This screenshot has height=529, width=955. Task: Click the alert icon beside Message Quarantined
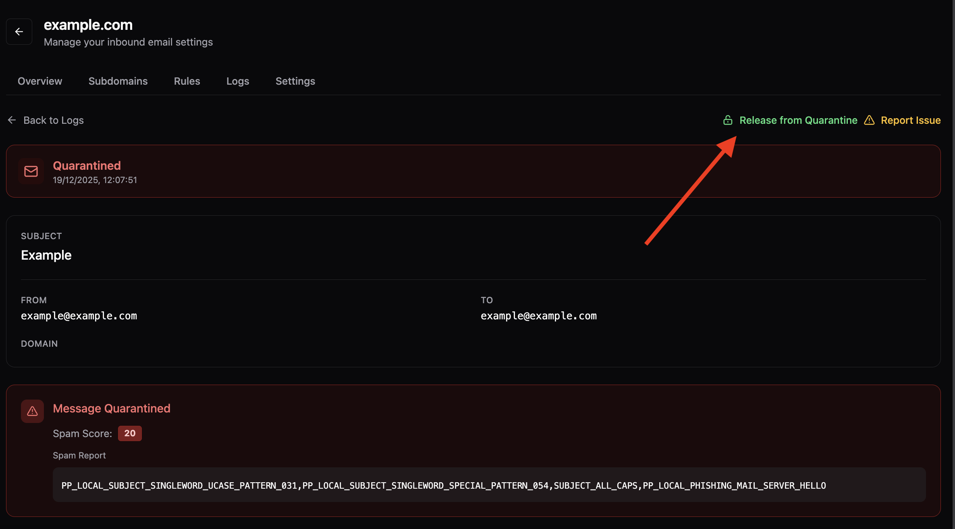(32, 411)
